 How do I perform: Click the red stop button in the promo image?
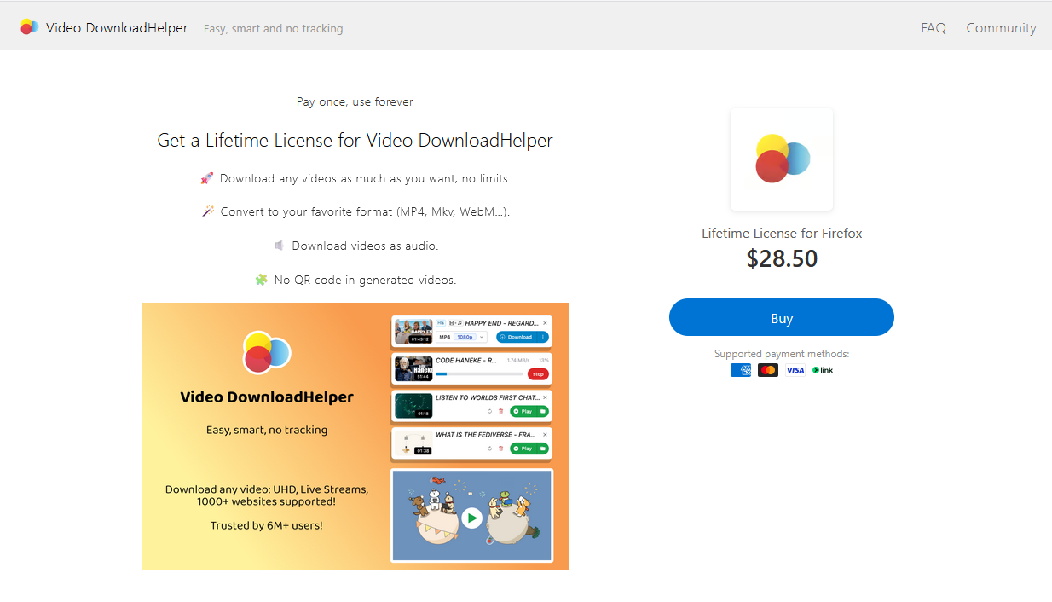tap(538, 374)
